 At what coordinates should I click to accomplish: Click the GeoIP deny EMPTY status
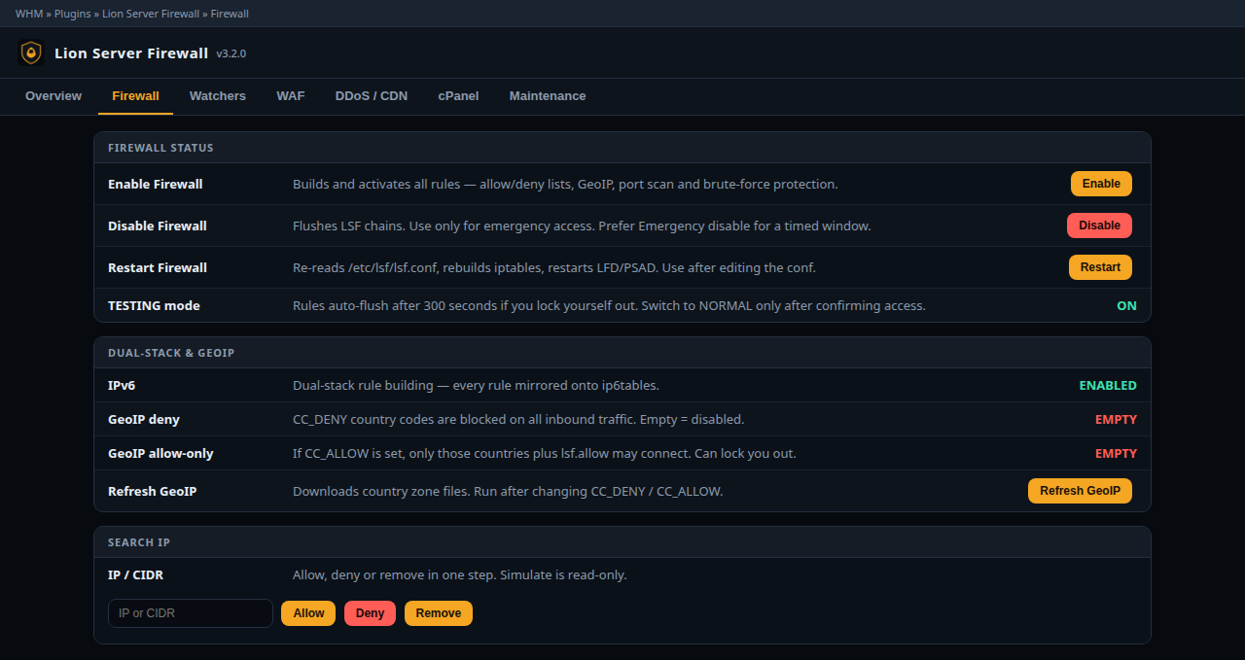point(1116,419)
